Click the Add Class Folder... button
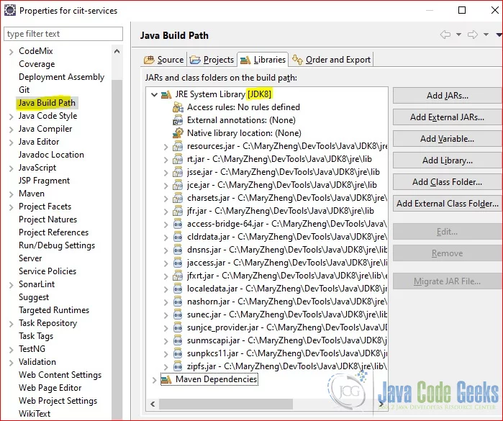Viewport: 503px width, 421px height. 448,182
